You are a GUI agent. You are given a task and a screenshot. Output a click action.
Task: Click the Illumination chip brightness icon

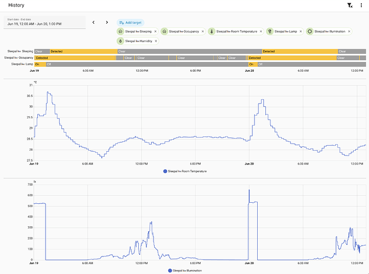(x=310, y=31)
